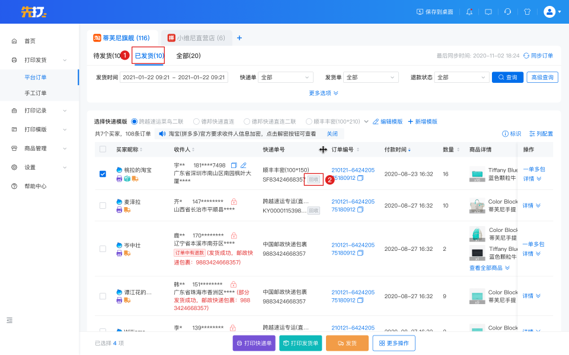
Task: Open the 退款状态 dropdown
Action: point(461,78)
